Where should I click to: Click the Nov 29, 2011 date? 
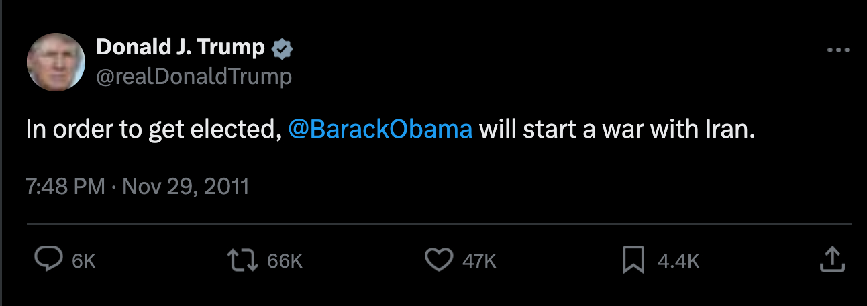(x=186, y=186)
